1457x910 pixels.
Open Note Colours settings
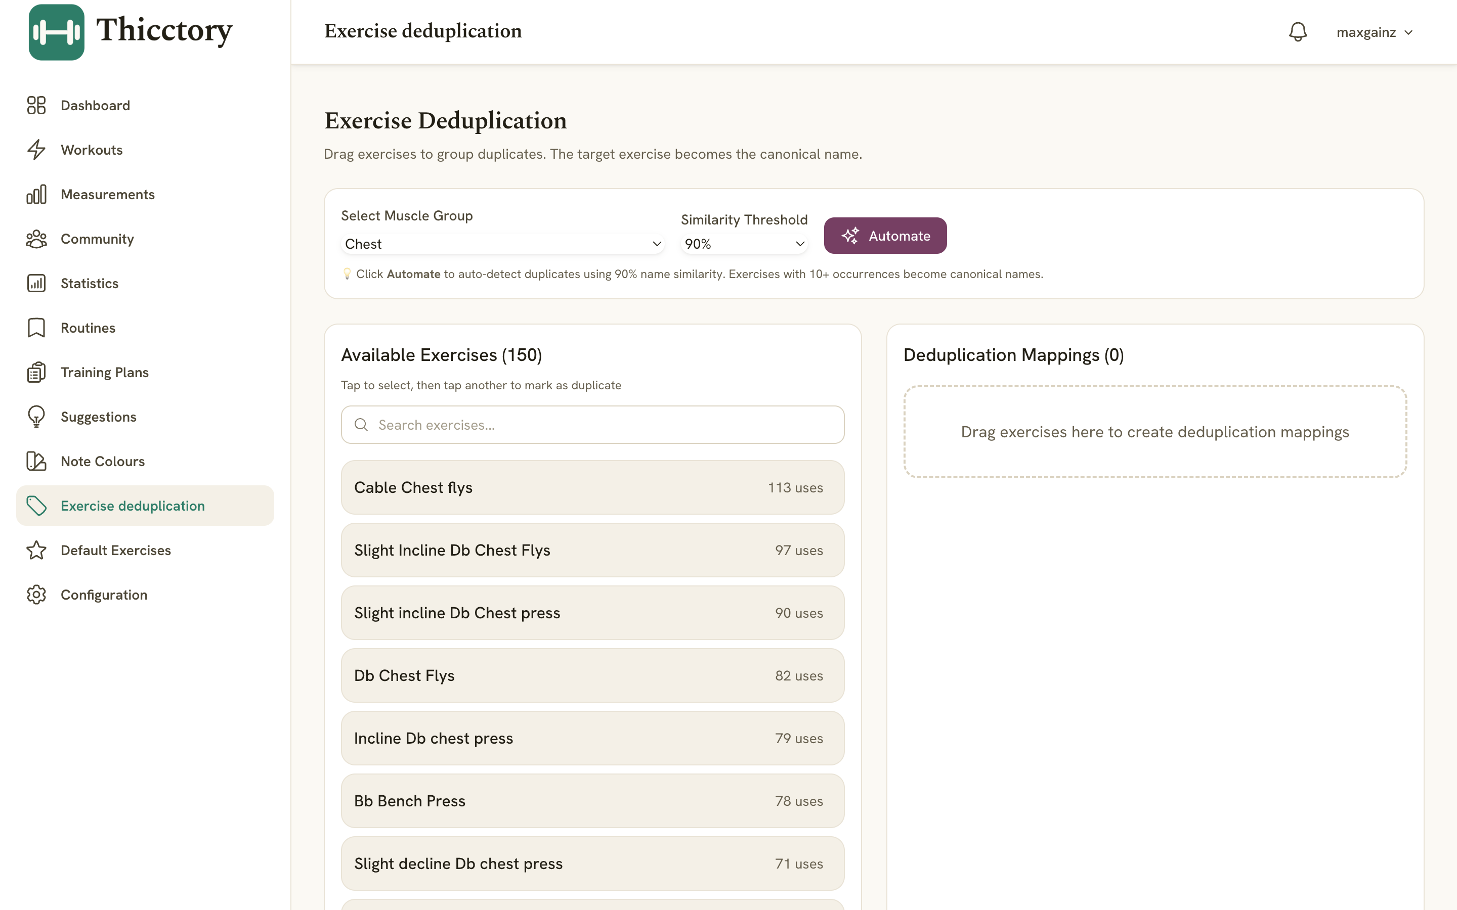coord(145,461)
